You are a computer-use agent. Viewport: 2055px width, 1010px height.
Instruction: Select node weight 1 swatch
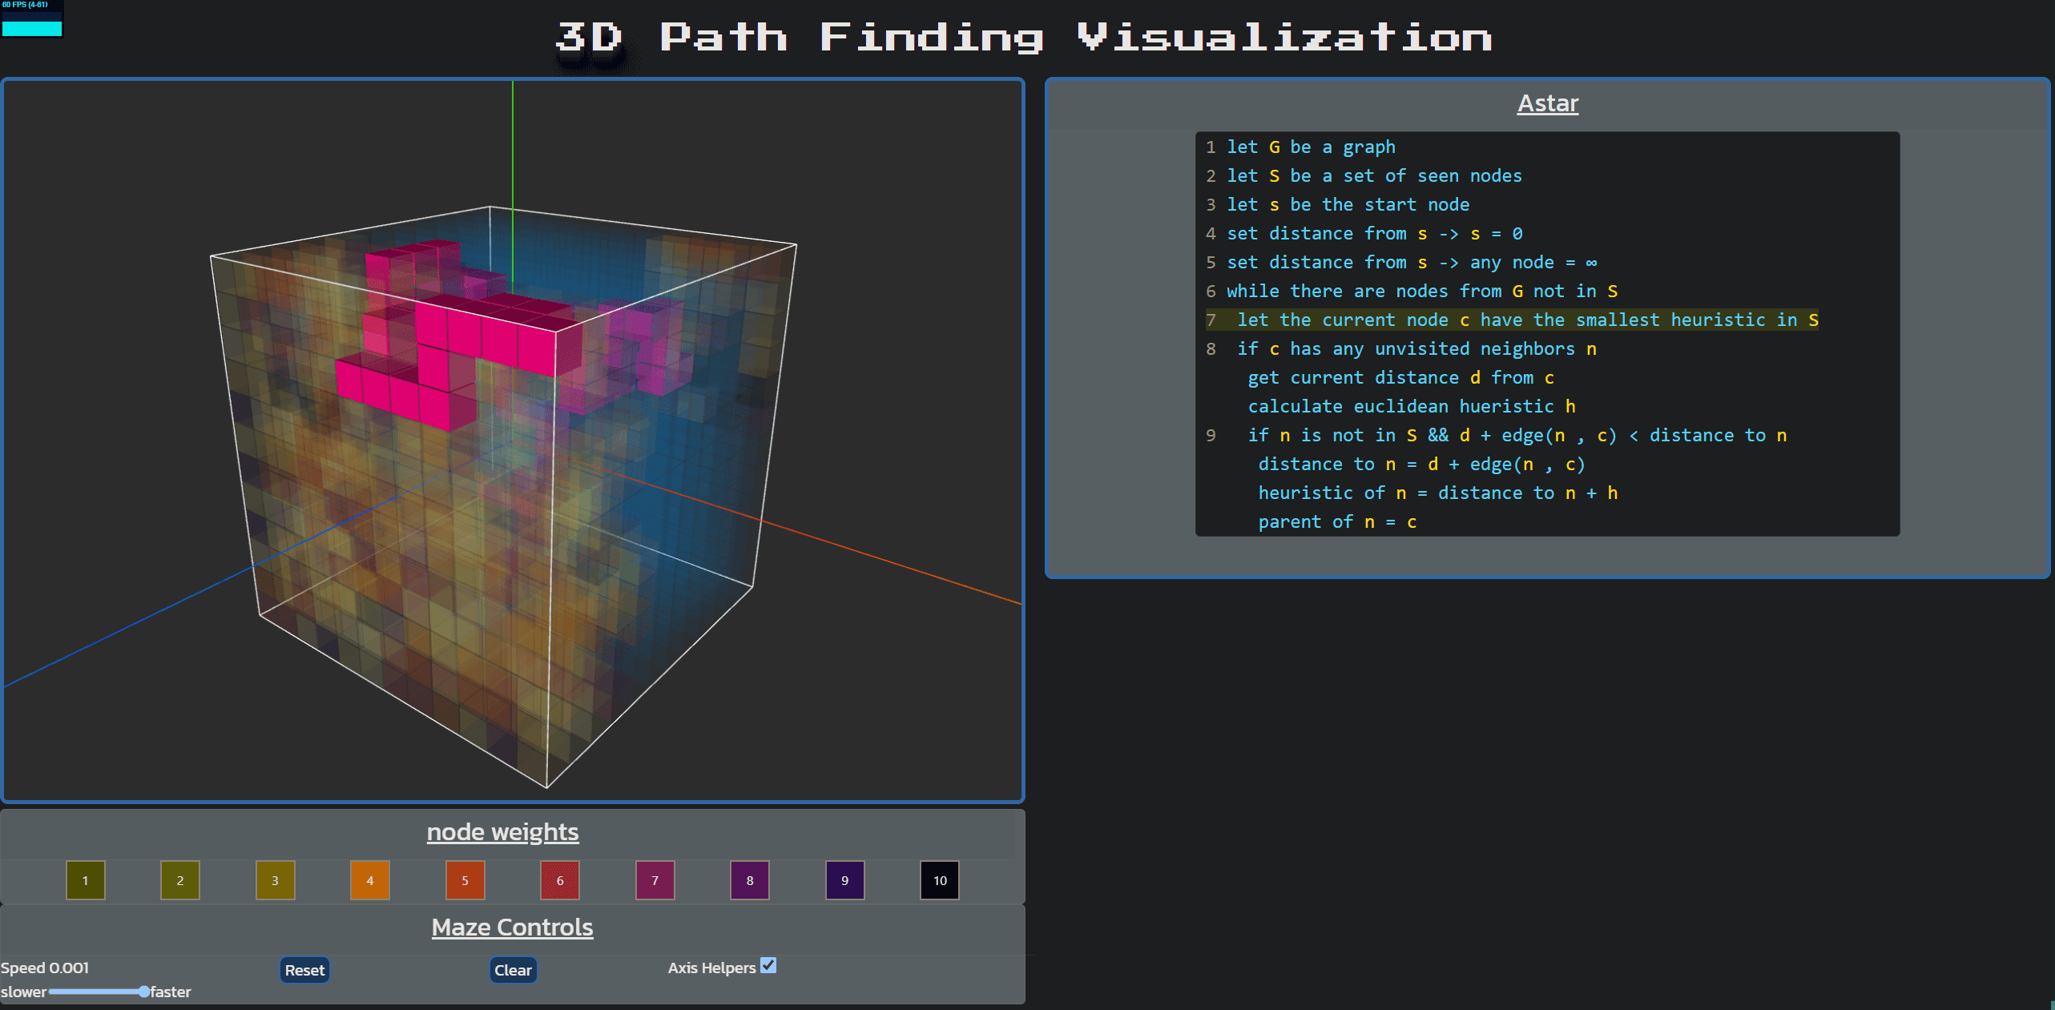85,880
